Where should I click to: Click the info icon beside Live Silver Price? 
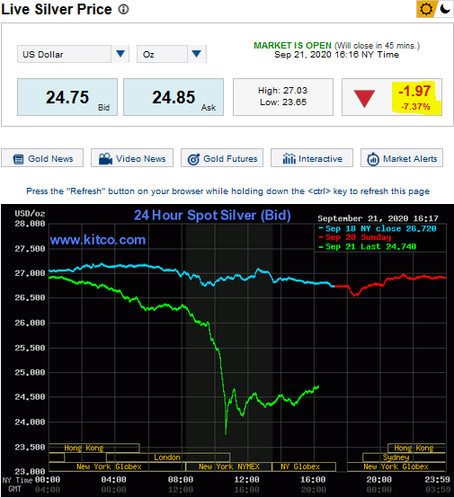click(124, 9)
